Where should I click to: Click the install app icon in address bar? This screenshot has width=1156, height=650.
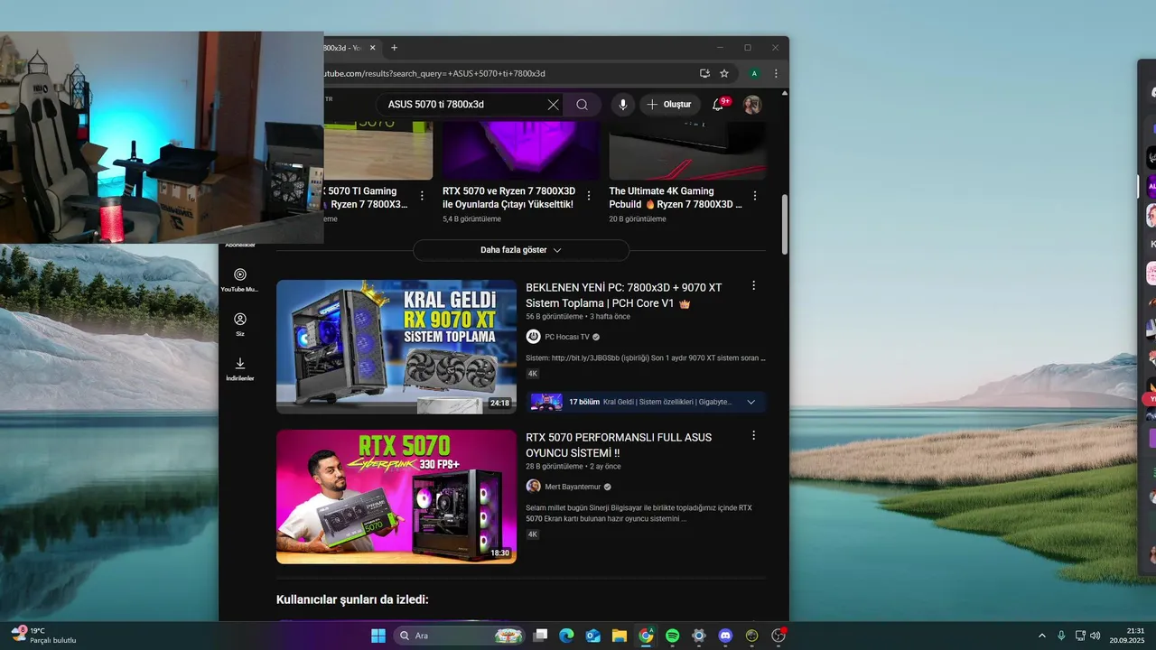pos(704,73)
